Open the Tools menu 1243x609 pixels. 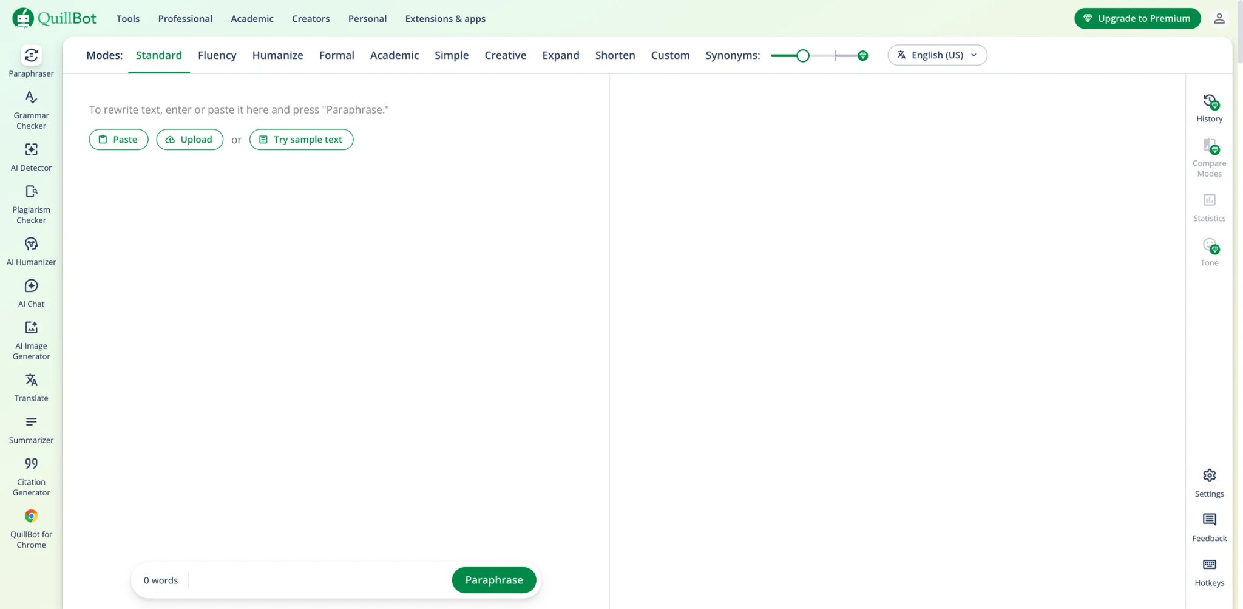(127, 19)
